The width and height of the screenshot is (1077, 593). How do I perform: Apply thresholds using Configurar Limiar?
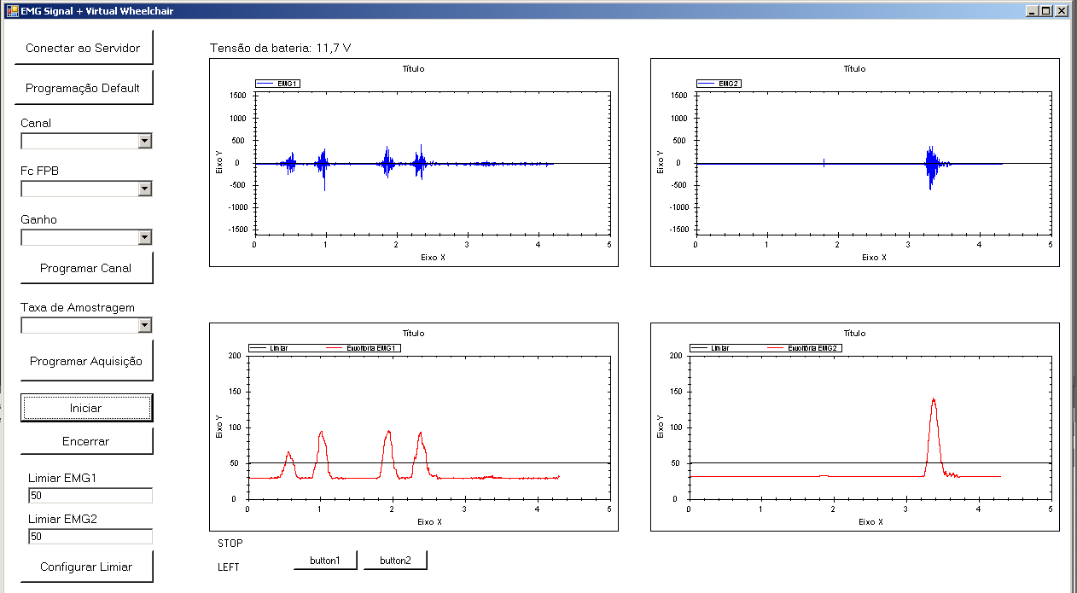(86, 567)
